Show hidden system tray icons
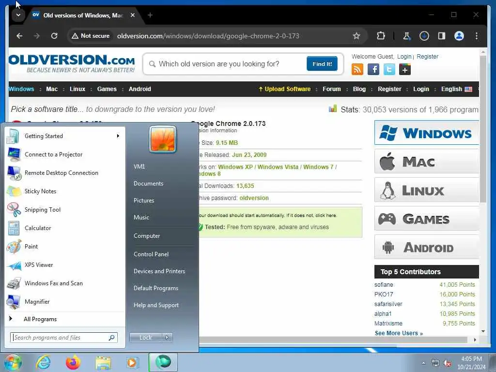This screenshot has height=372, width=496. [x=423, y=363]
